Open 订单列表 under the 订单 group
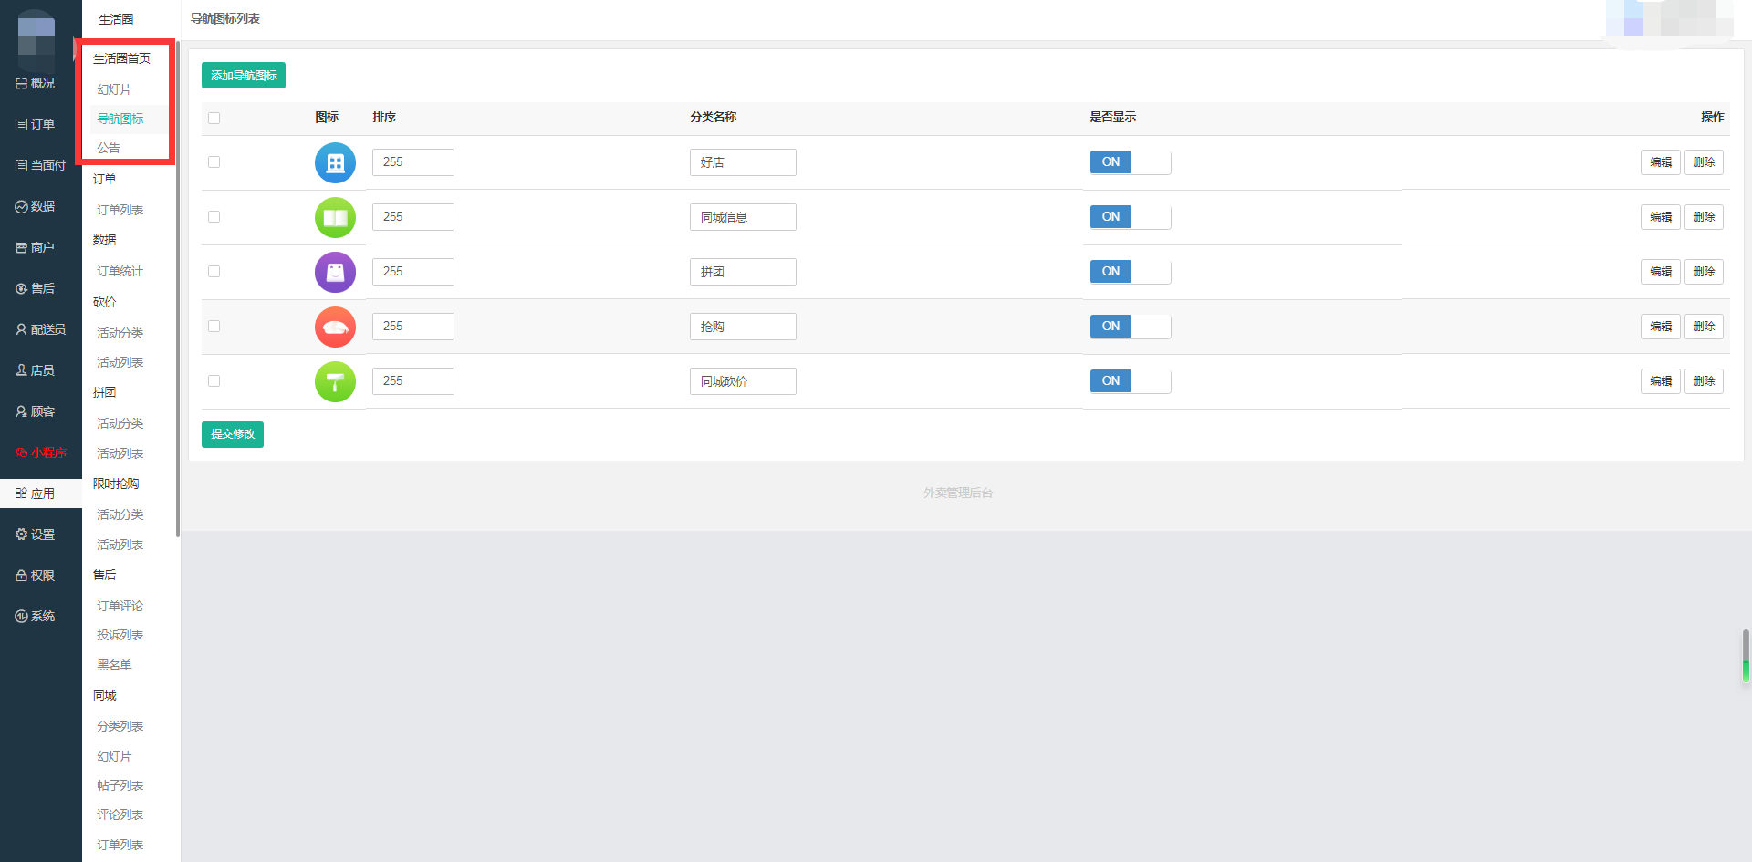1752x862 pixels. [x=120, y=210]
